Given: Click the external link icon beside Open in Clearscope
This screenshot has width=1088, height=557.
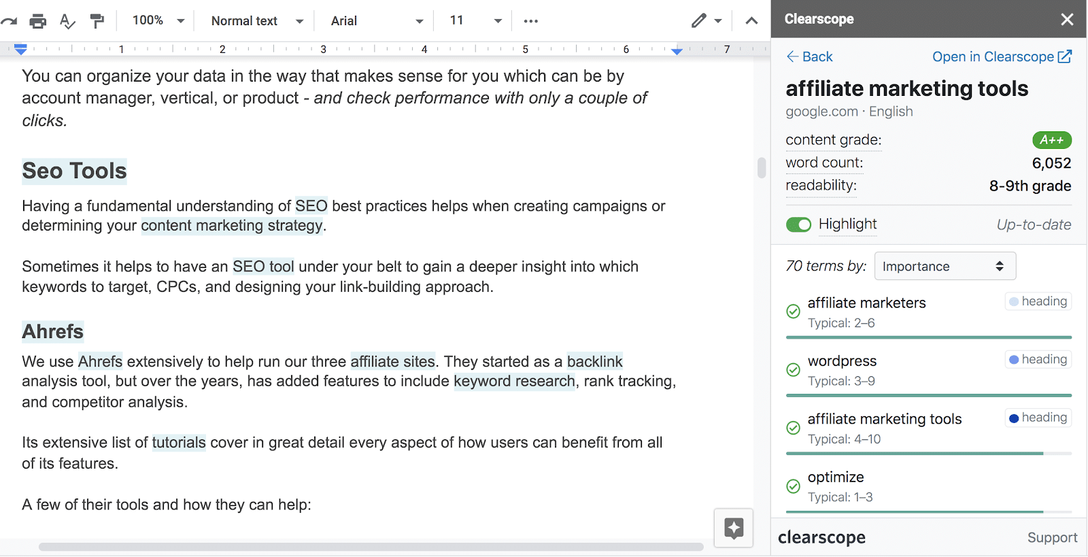Looking at the screenshot, I should (x=1065, y=56).
